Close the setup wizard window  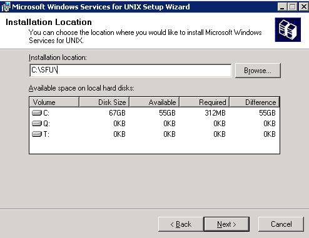pyautogui.click(x=304, y=7)
